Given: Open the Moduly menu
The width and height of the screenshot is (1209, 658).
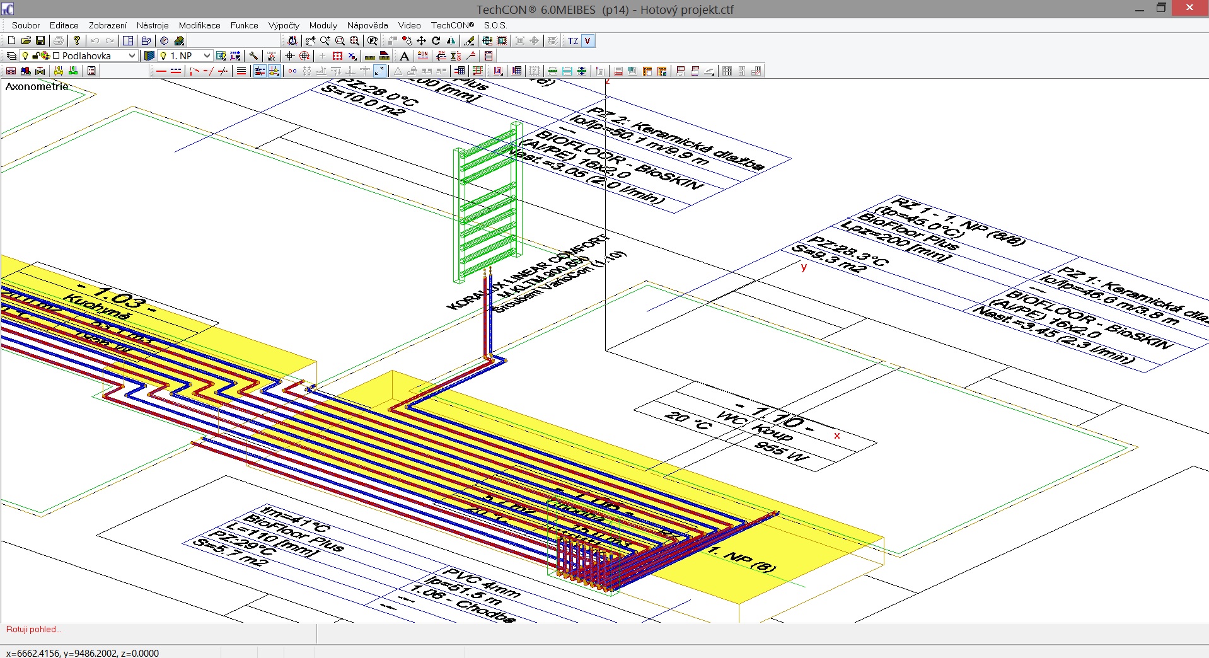Looking at the screenshot, I should click(323, 25).
